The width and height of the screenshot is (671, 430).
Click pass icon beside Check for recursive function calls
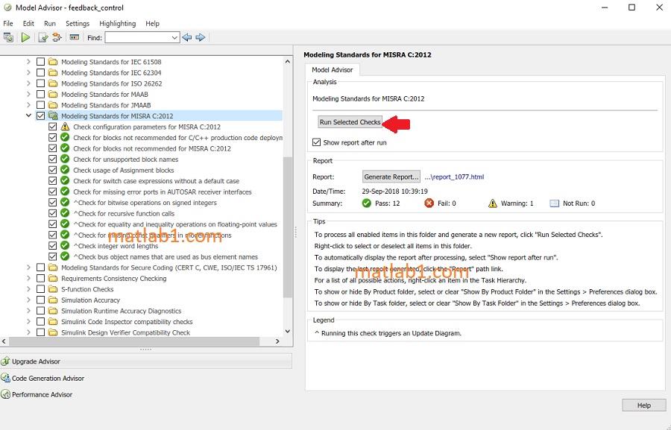point(65,213)
